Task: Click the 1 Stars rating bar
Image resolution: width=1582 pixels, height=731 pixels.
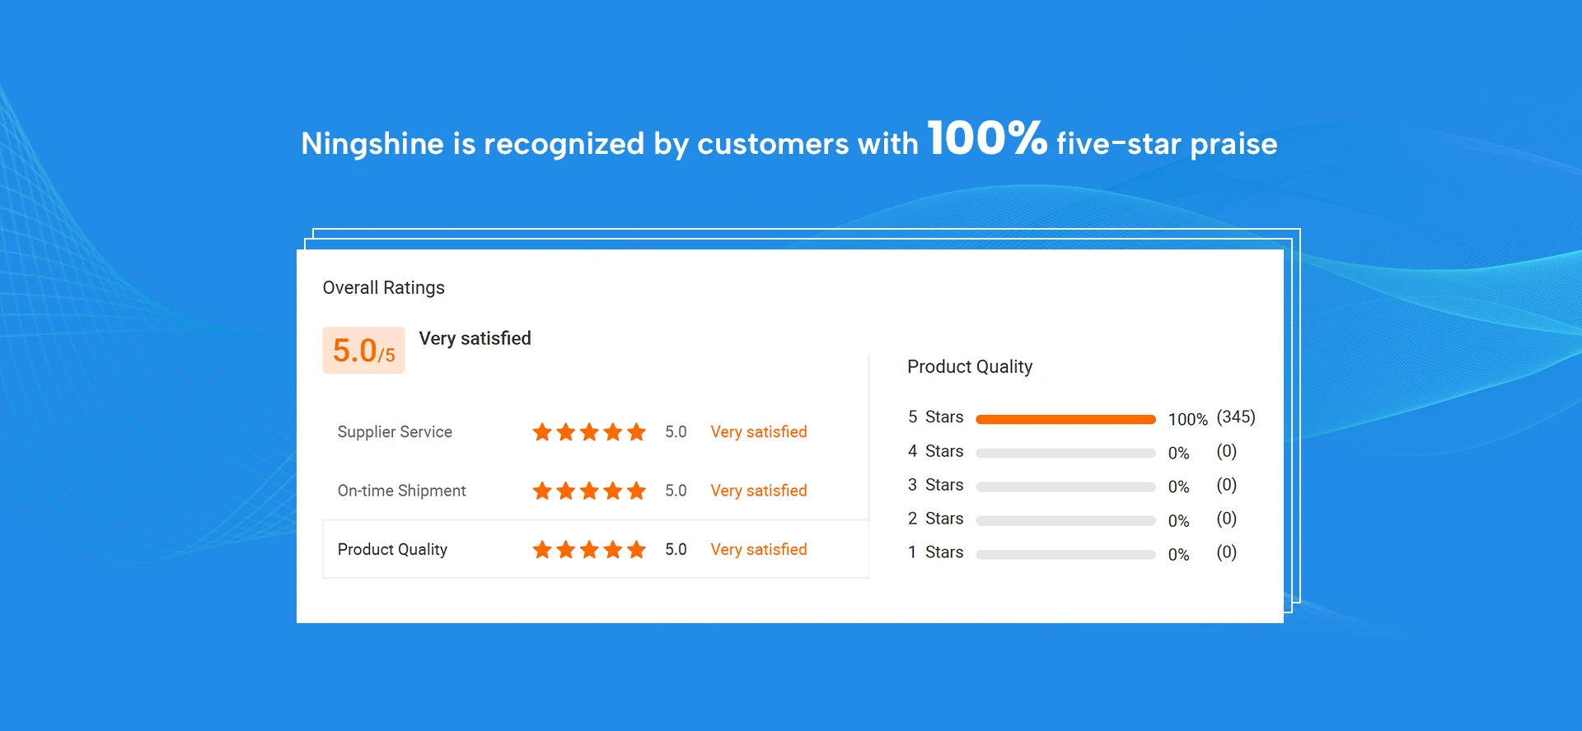Action: pyautogui.click(x=1065, y=555)
